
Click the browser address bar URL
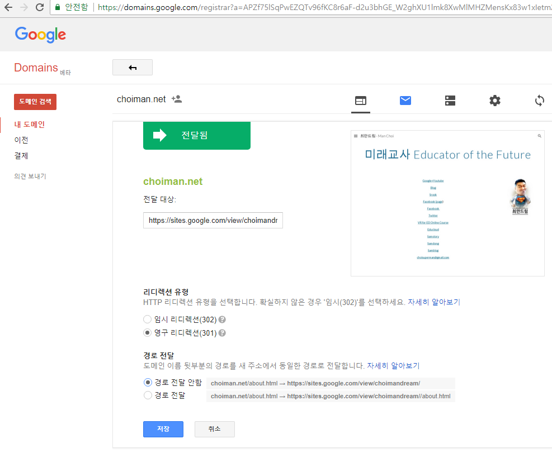tap(324, 7)
